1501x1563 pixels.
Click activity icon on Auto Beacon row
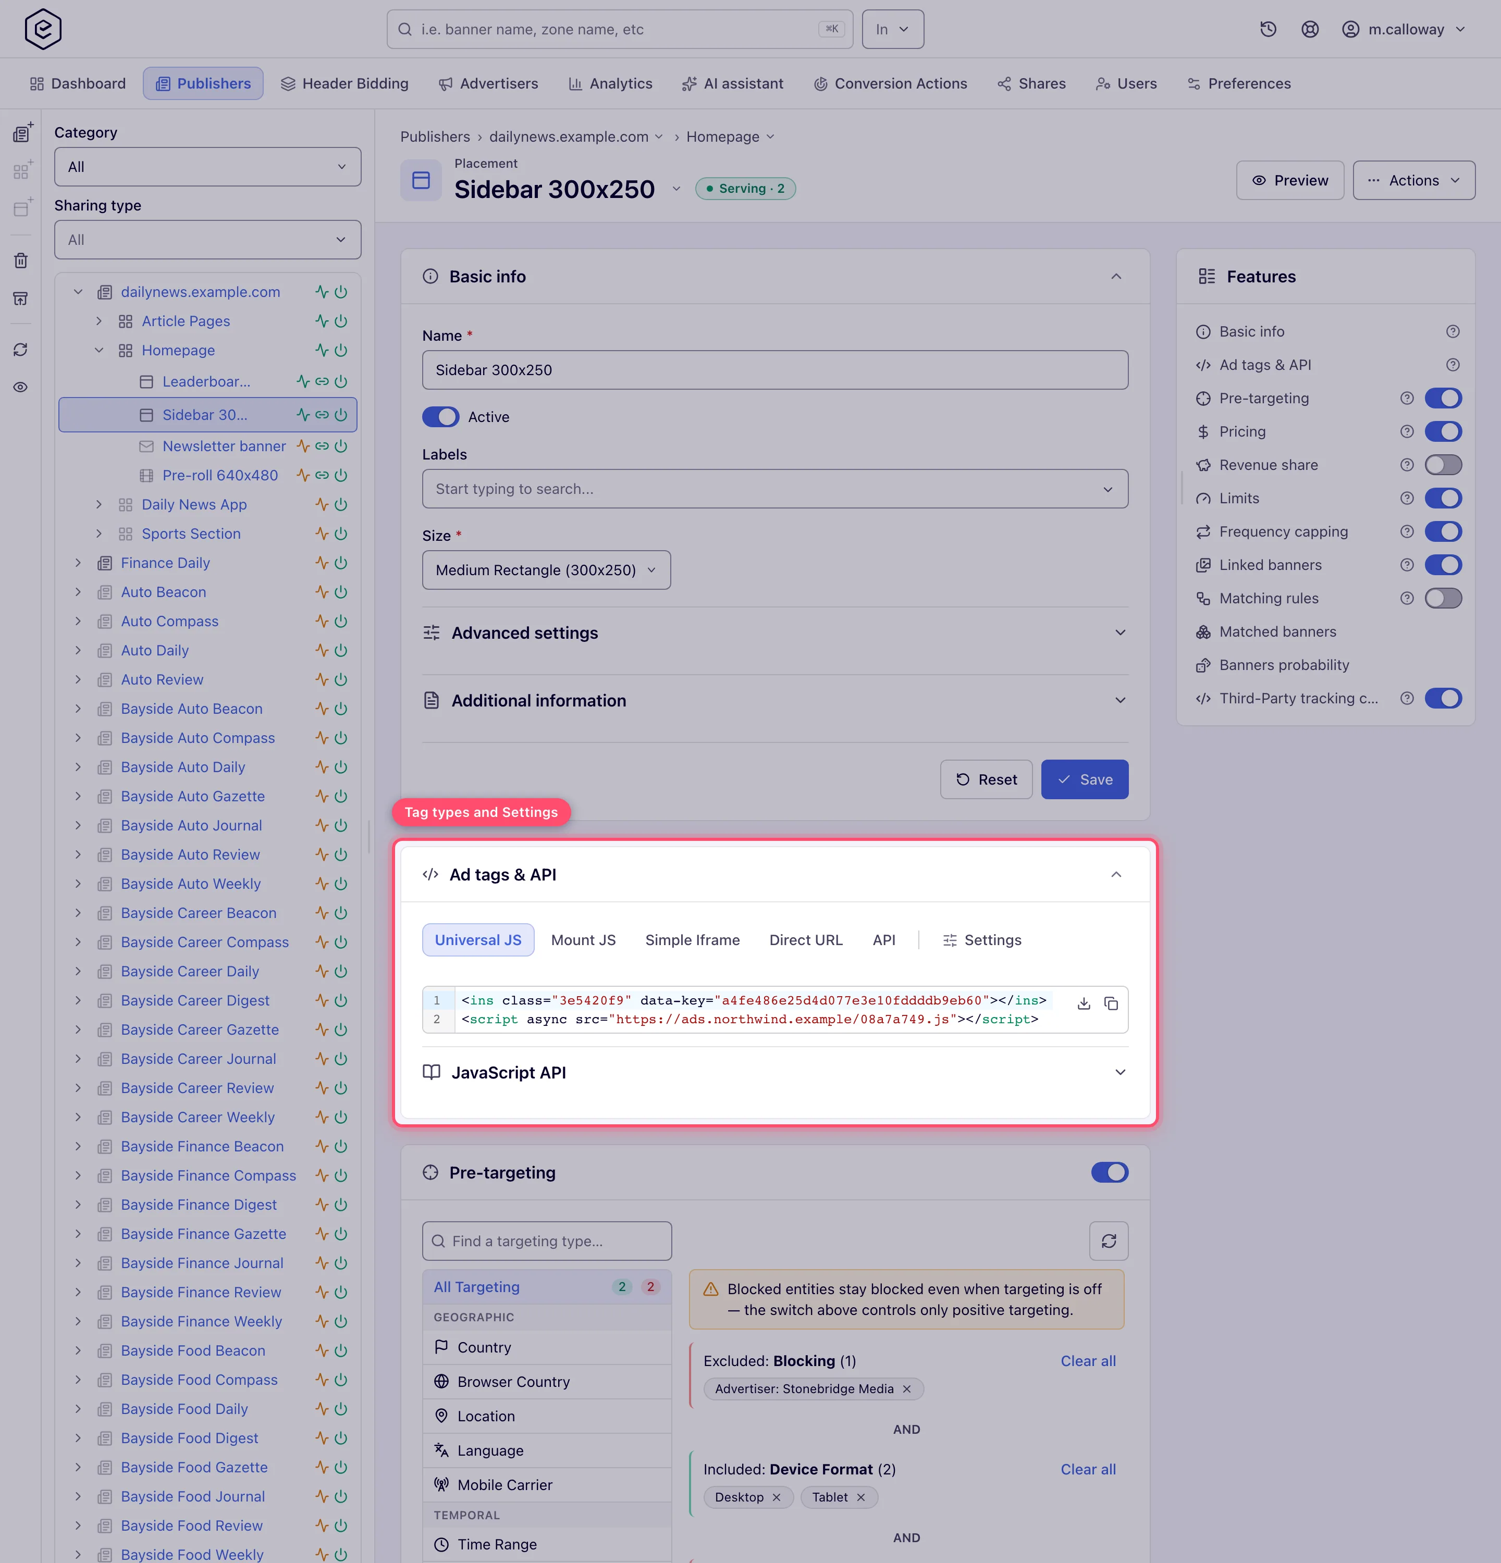tap(322, 592)
